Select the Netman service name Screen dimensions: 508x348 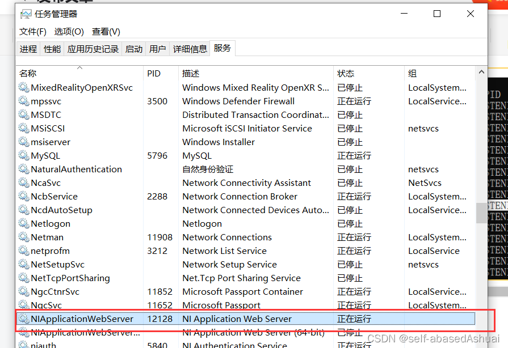click(47, 237)
